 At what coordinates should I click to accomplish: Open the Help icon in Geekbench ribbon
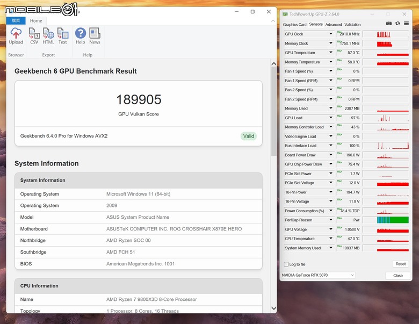pyautogui.click(x=80, y=36)
